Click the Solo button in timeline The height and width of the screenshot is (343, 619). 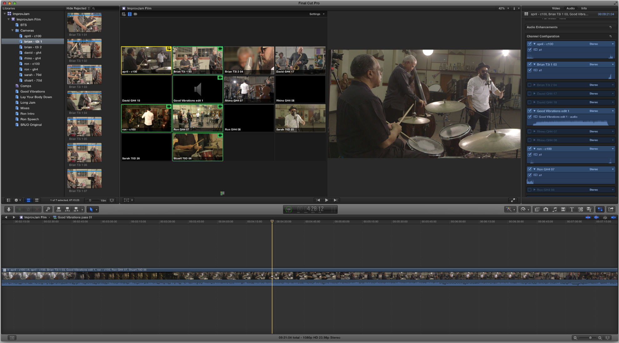pos(605,217)
